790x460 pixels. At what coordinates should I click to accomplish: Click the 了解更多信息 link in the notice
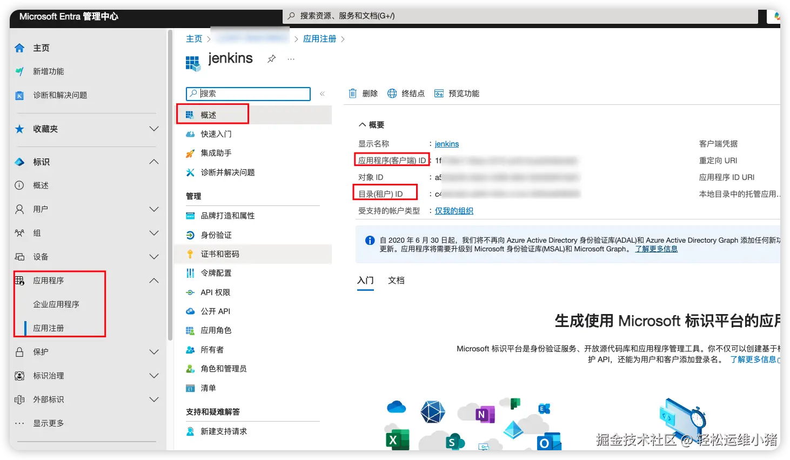point(656,249)
